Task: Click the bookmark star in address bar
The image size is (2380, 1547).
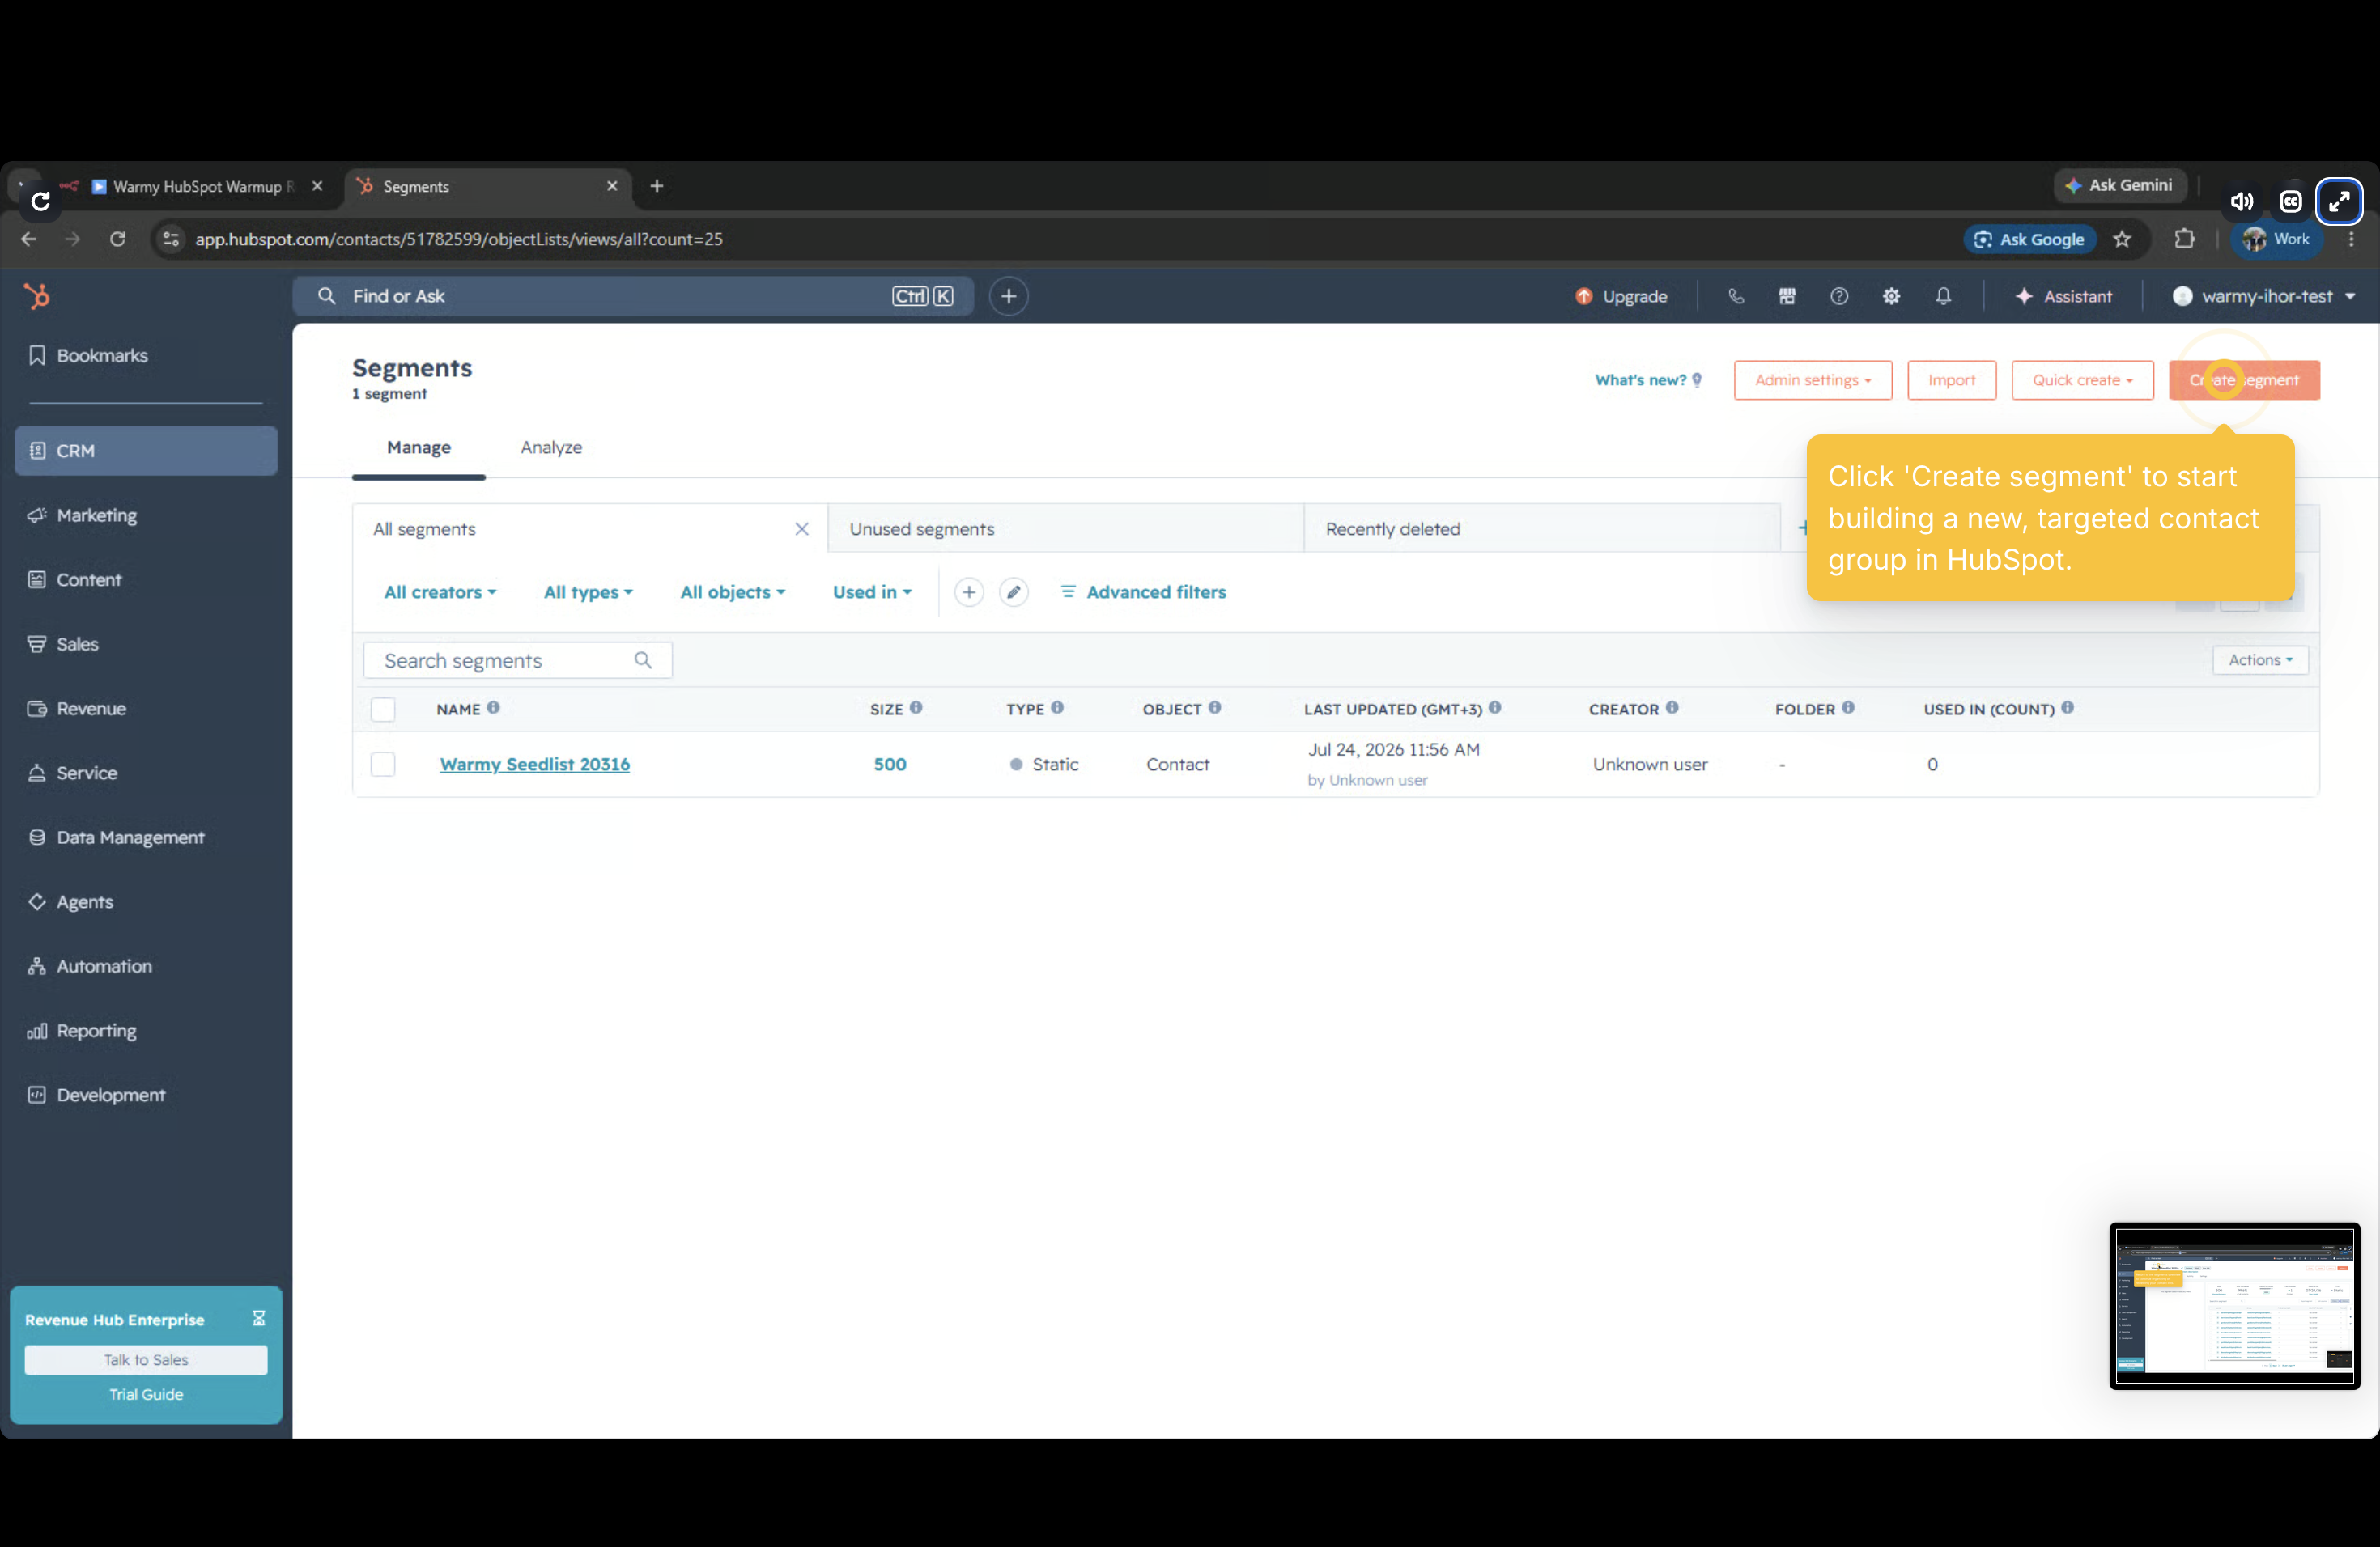Action: coord(2122,239)
